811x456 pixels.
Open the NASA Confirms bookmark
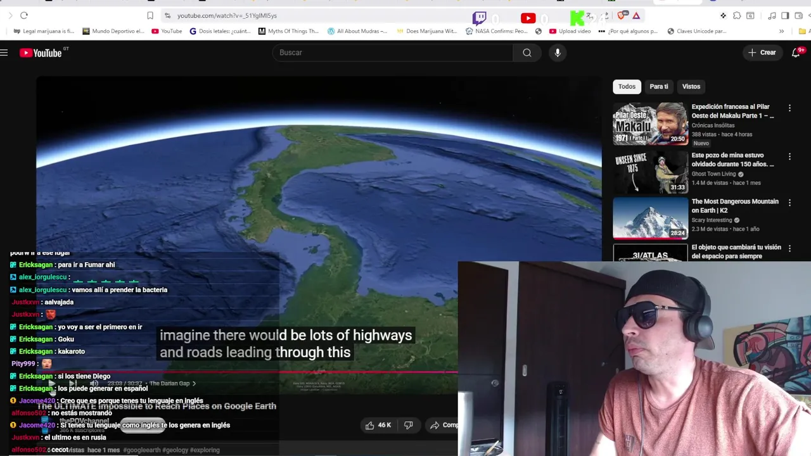click(x=496, y=31)
